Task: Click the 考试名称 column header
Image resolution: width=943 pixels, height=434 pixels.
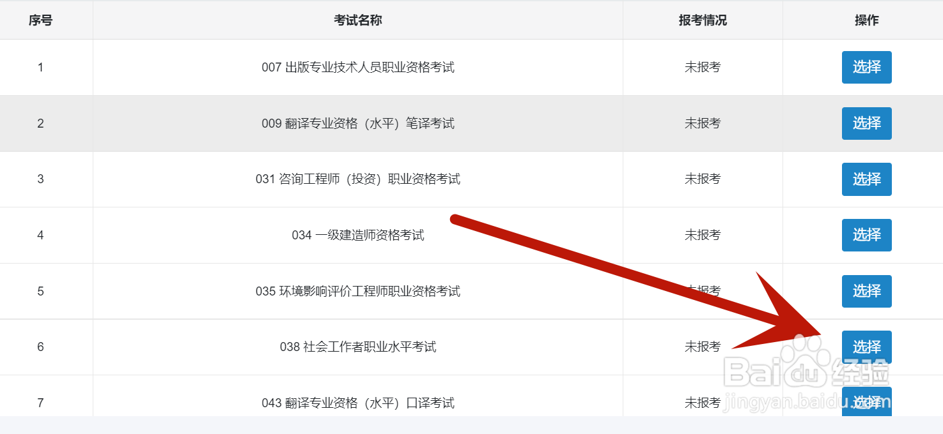Action: [x=357, y=20]
